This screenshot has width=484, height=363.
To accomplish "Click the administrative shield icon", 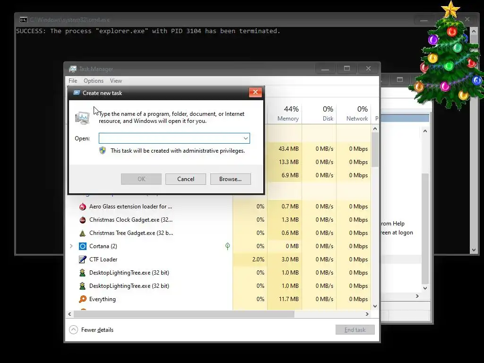I will point(103,151).
